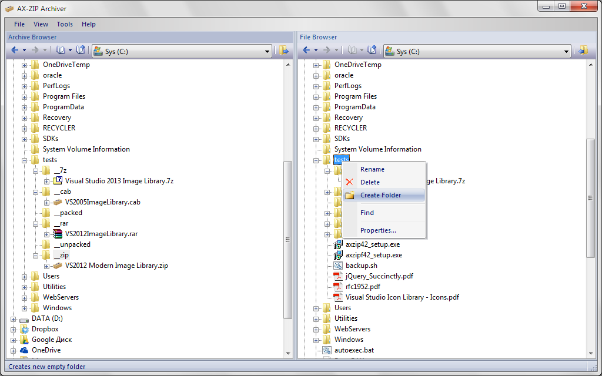The height and width of the screenshot is (376, 602).
Task: Click File Browser vertical scrollbar thumb
Action: click(x=591, y=198)
